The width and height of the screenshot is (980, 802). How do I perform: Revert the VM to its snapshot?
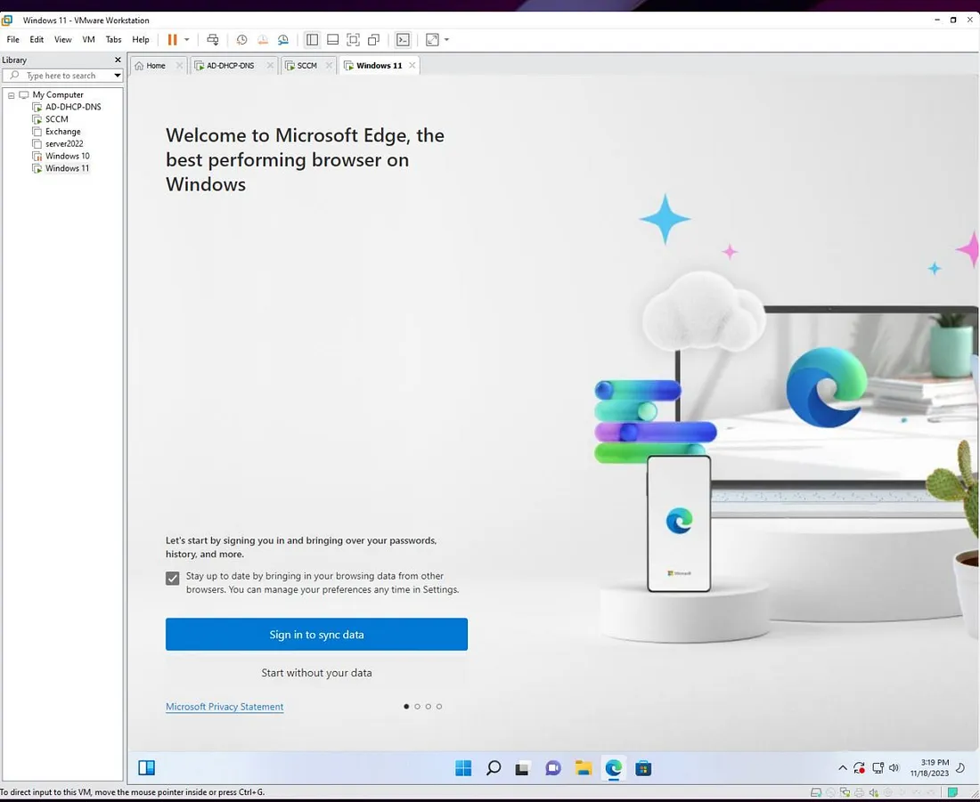(263, 39)
